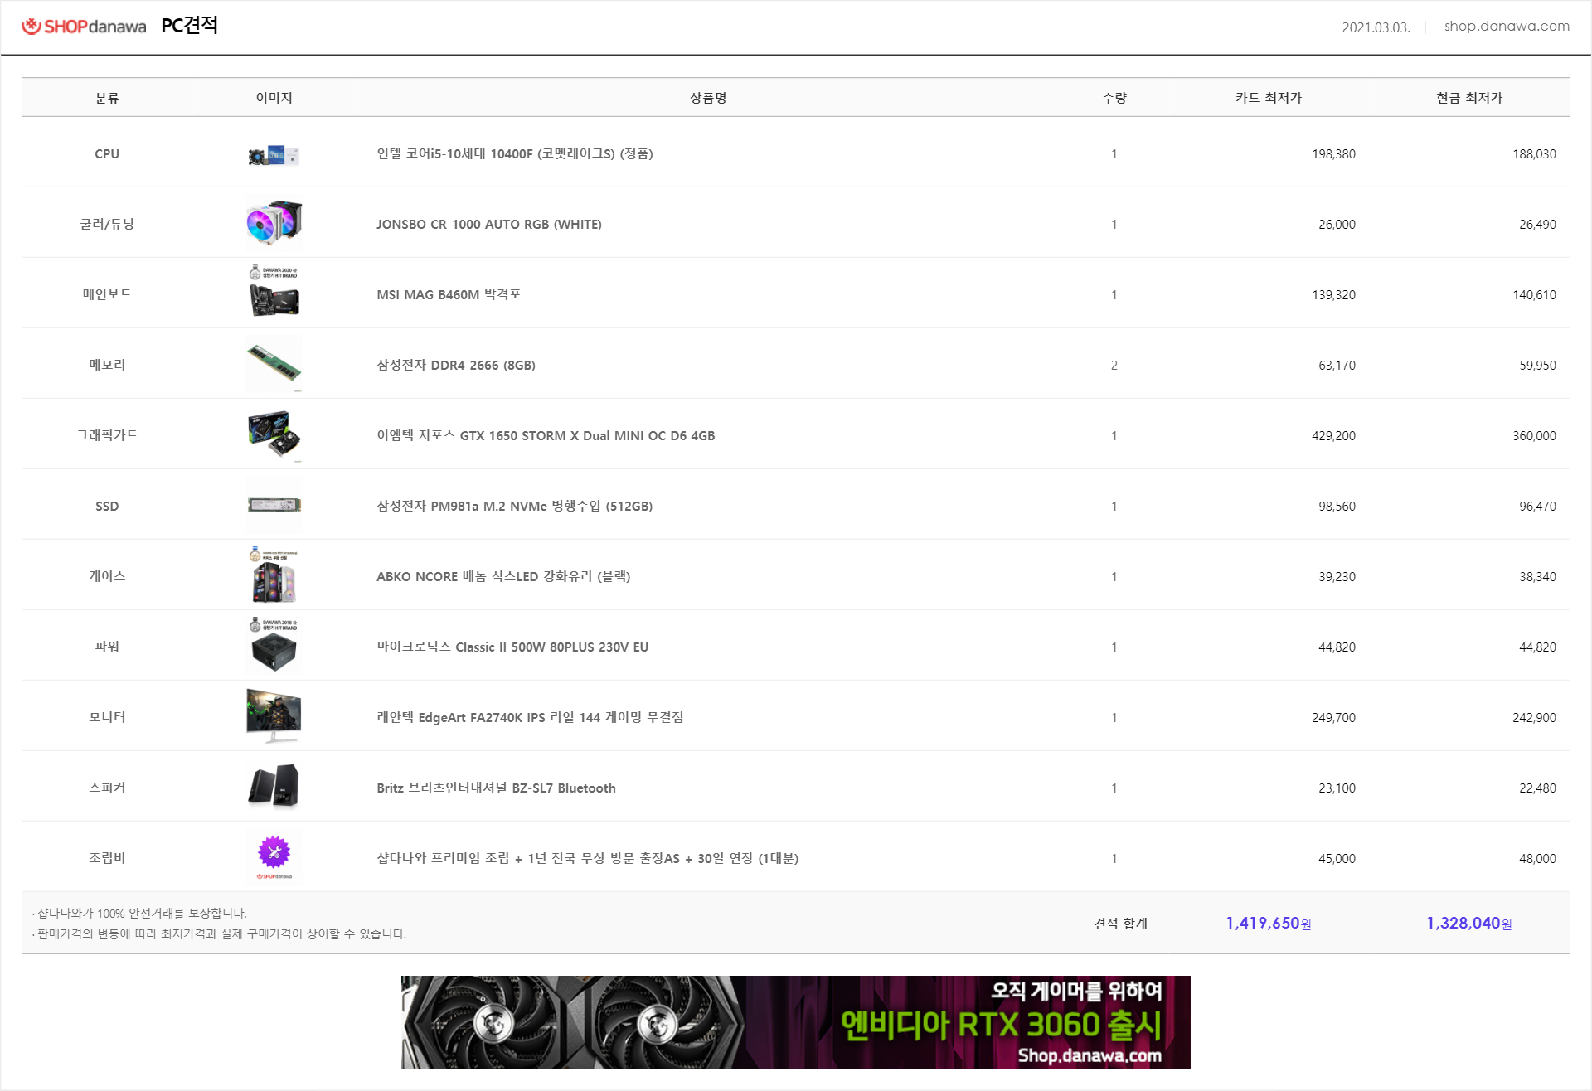Click the 100% 안전거래 guarantee notice
This screenshot has height=1091, width=1592.
139,914
